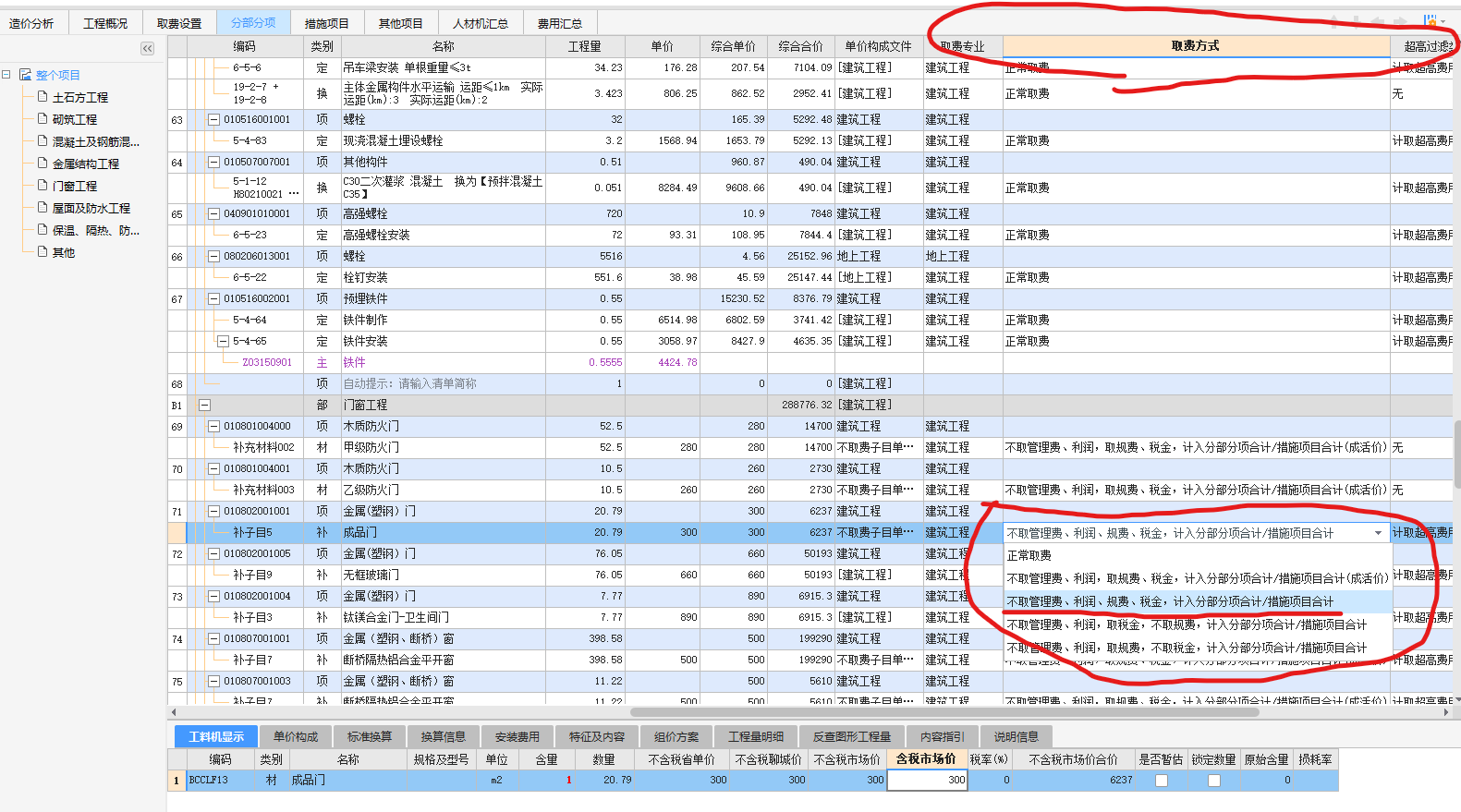Switch to the 造价分析 tab
1461x812 pixels.
31,23
